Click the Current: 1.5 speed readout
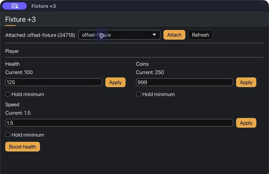The height and width of the screenshot is (174, 269). click(x=18, y=113)
